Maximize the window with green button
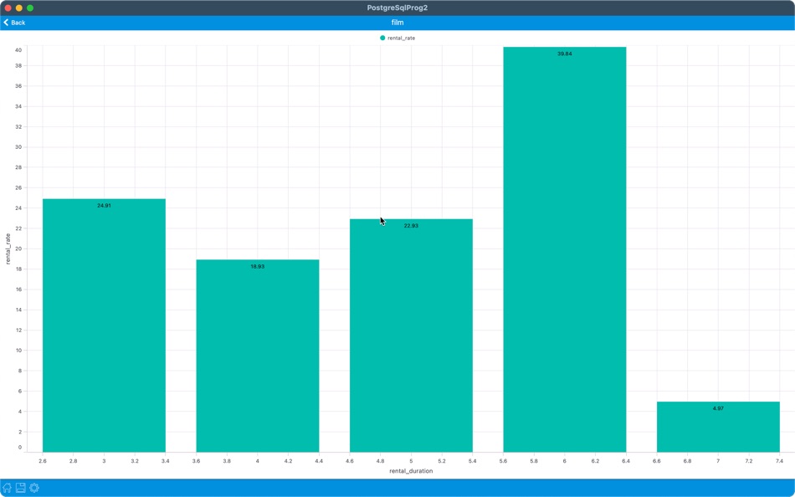This screenshot has height=497, width=795. (x=30, y=8)
